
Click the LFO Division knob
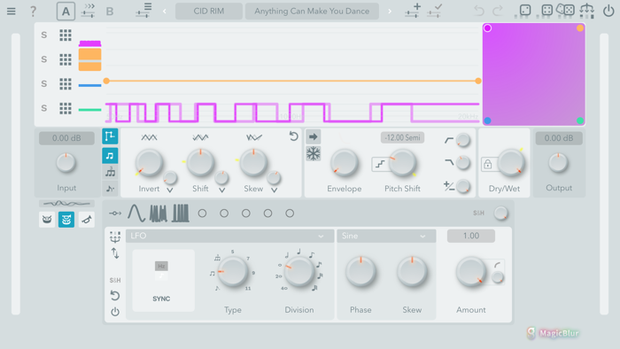[x=299, y=272]
